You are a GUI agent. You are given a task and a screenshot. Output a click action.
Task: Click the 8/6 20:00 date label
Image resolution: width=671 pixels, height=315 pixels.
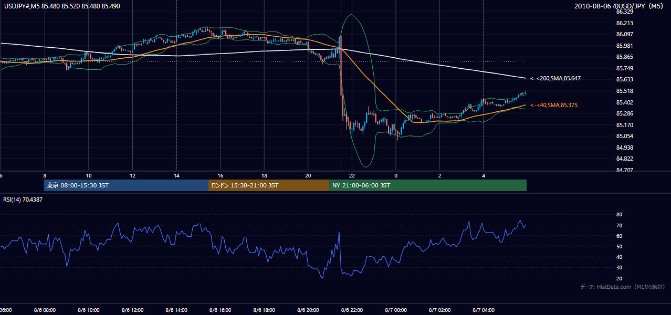[308, 310]
